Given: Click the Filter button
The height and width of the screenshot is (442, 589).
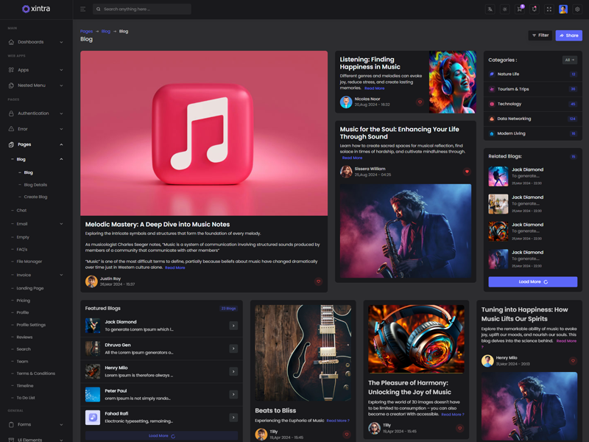Looking at the screenshot, I should [540, 35].
